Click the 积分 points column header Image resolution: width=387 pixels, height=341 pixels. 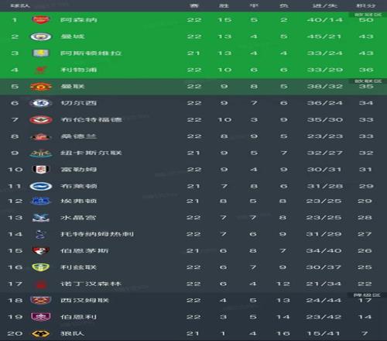366,5
